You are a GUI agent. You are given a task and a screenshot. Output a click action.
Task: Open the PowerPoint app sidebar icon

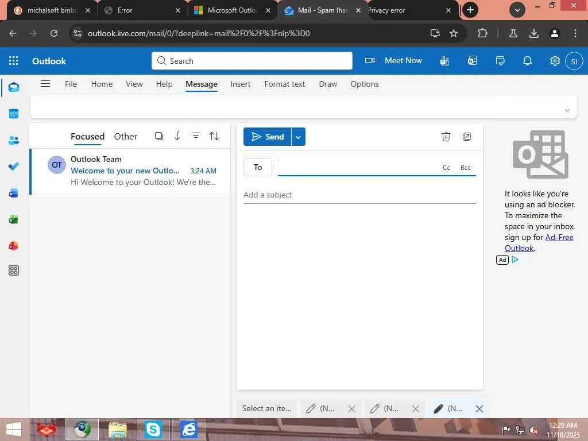[x=14, y=246]
